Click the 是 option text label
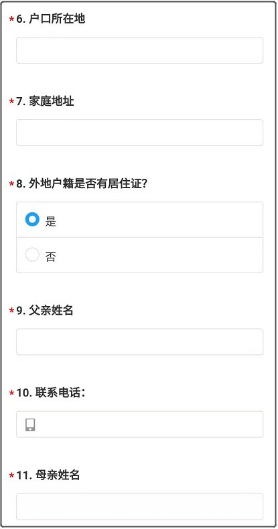Screen dimensions: 278x529 click(51, 222)
